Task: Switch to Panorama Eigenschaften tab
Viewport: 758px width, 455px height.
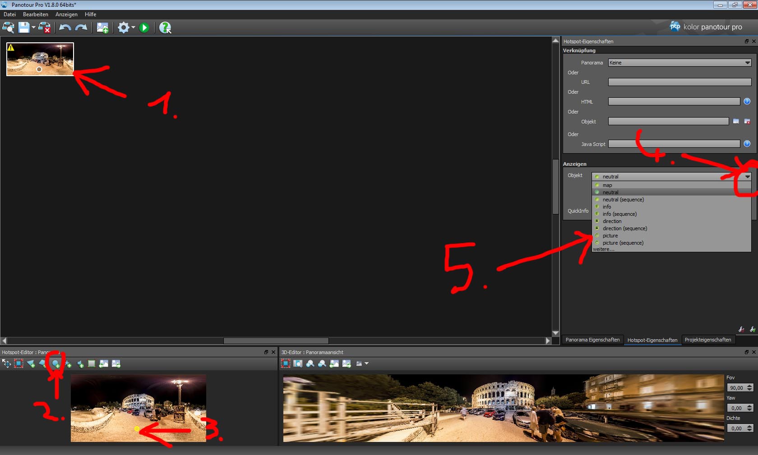Action: [592, 340]
